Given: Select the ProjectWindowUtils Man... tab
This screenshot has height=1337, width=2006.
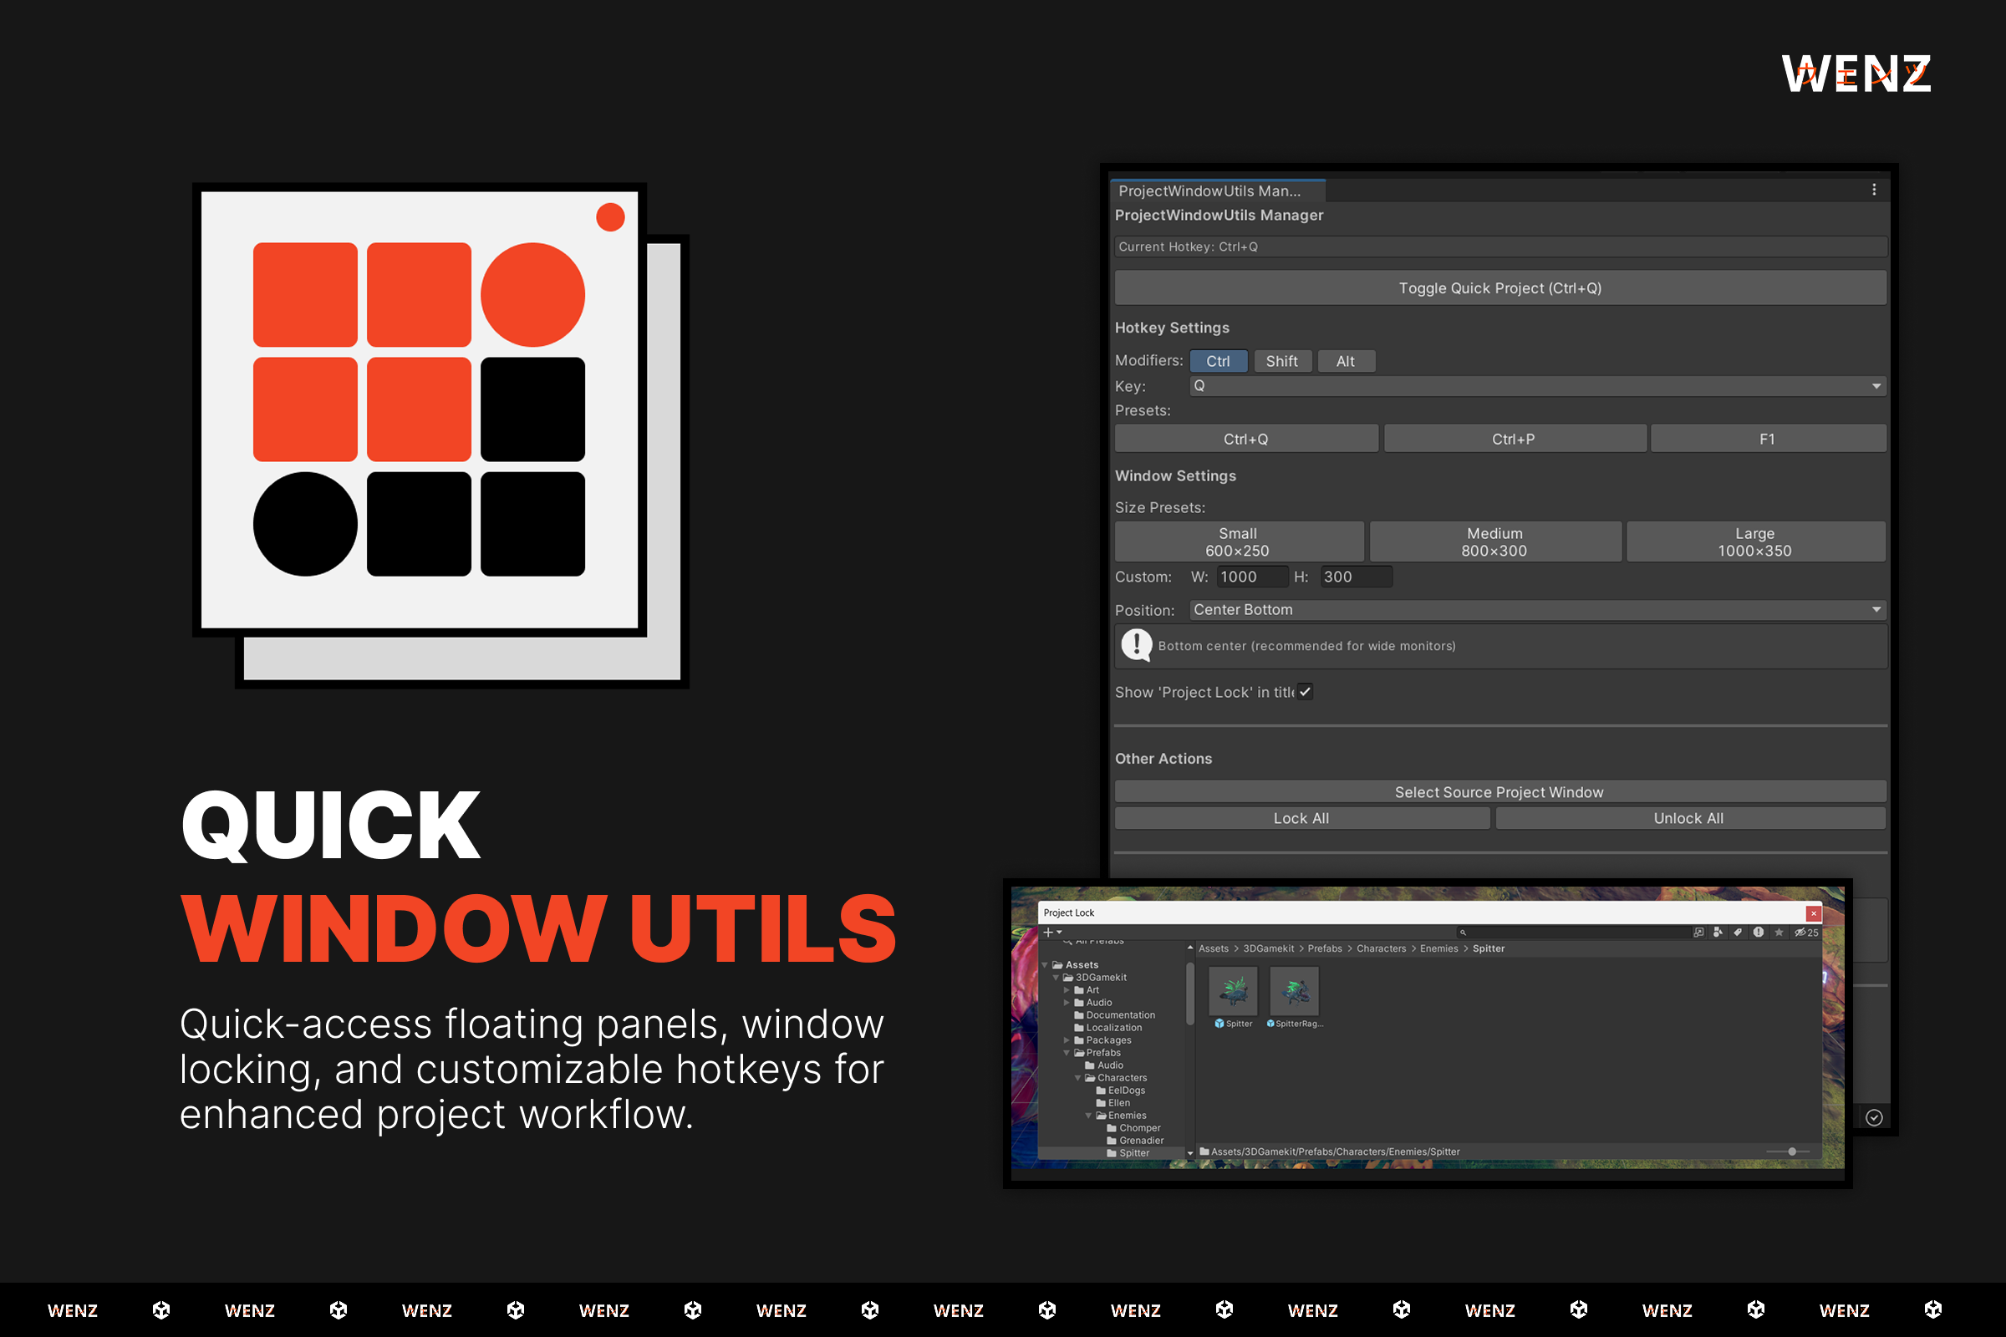Looking at the screenshot, I should click(x=1217, y=191).
